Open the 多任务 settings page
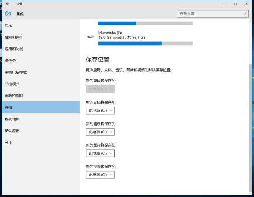This screenshot has width=254, height=197. coord(41,60)
